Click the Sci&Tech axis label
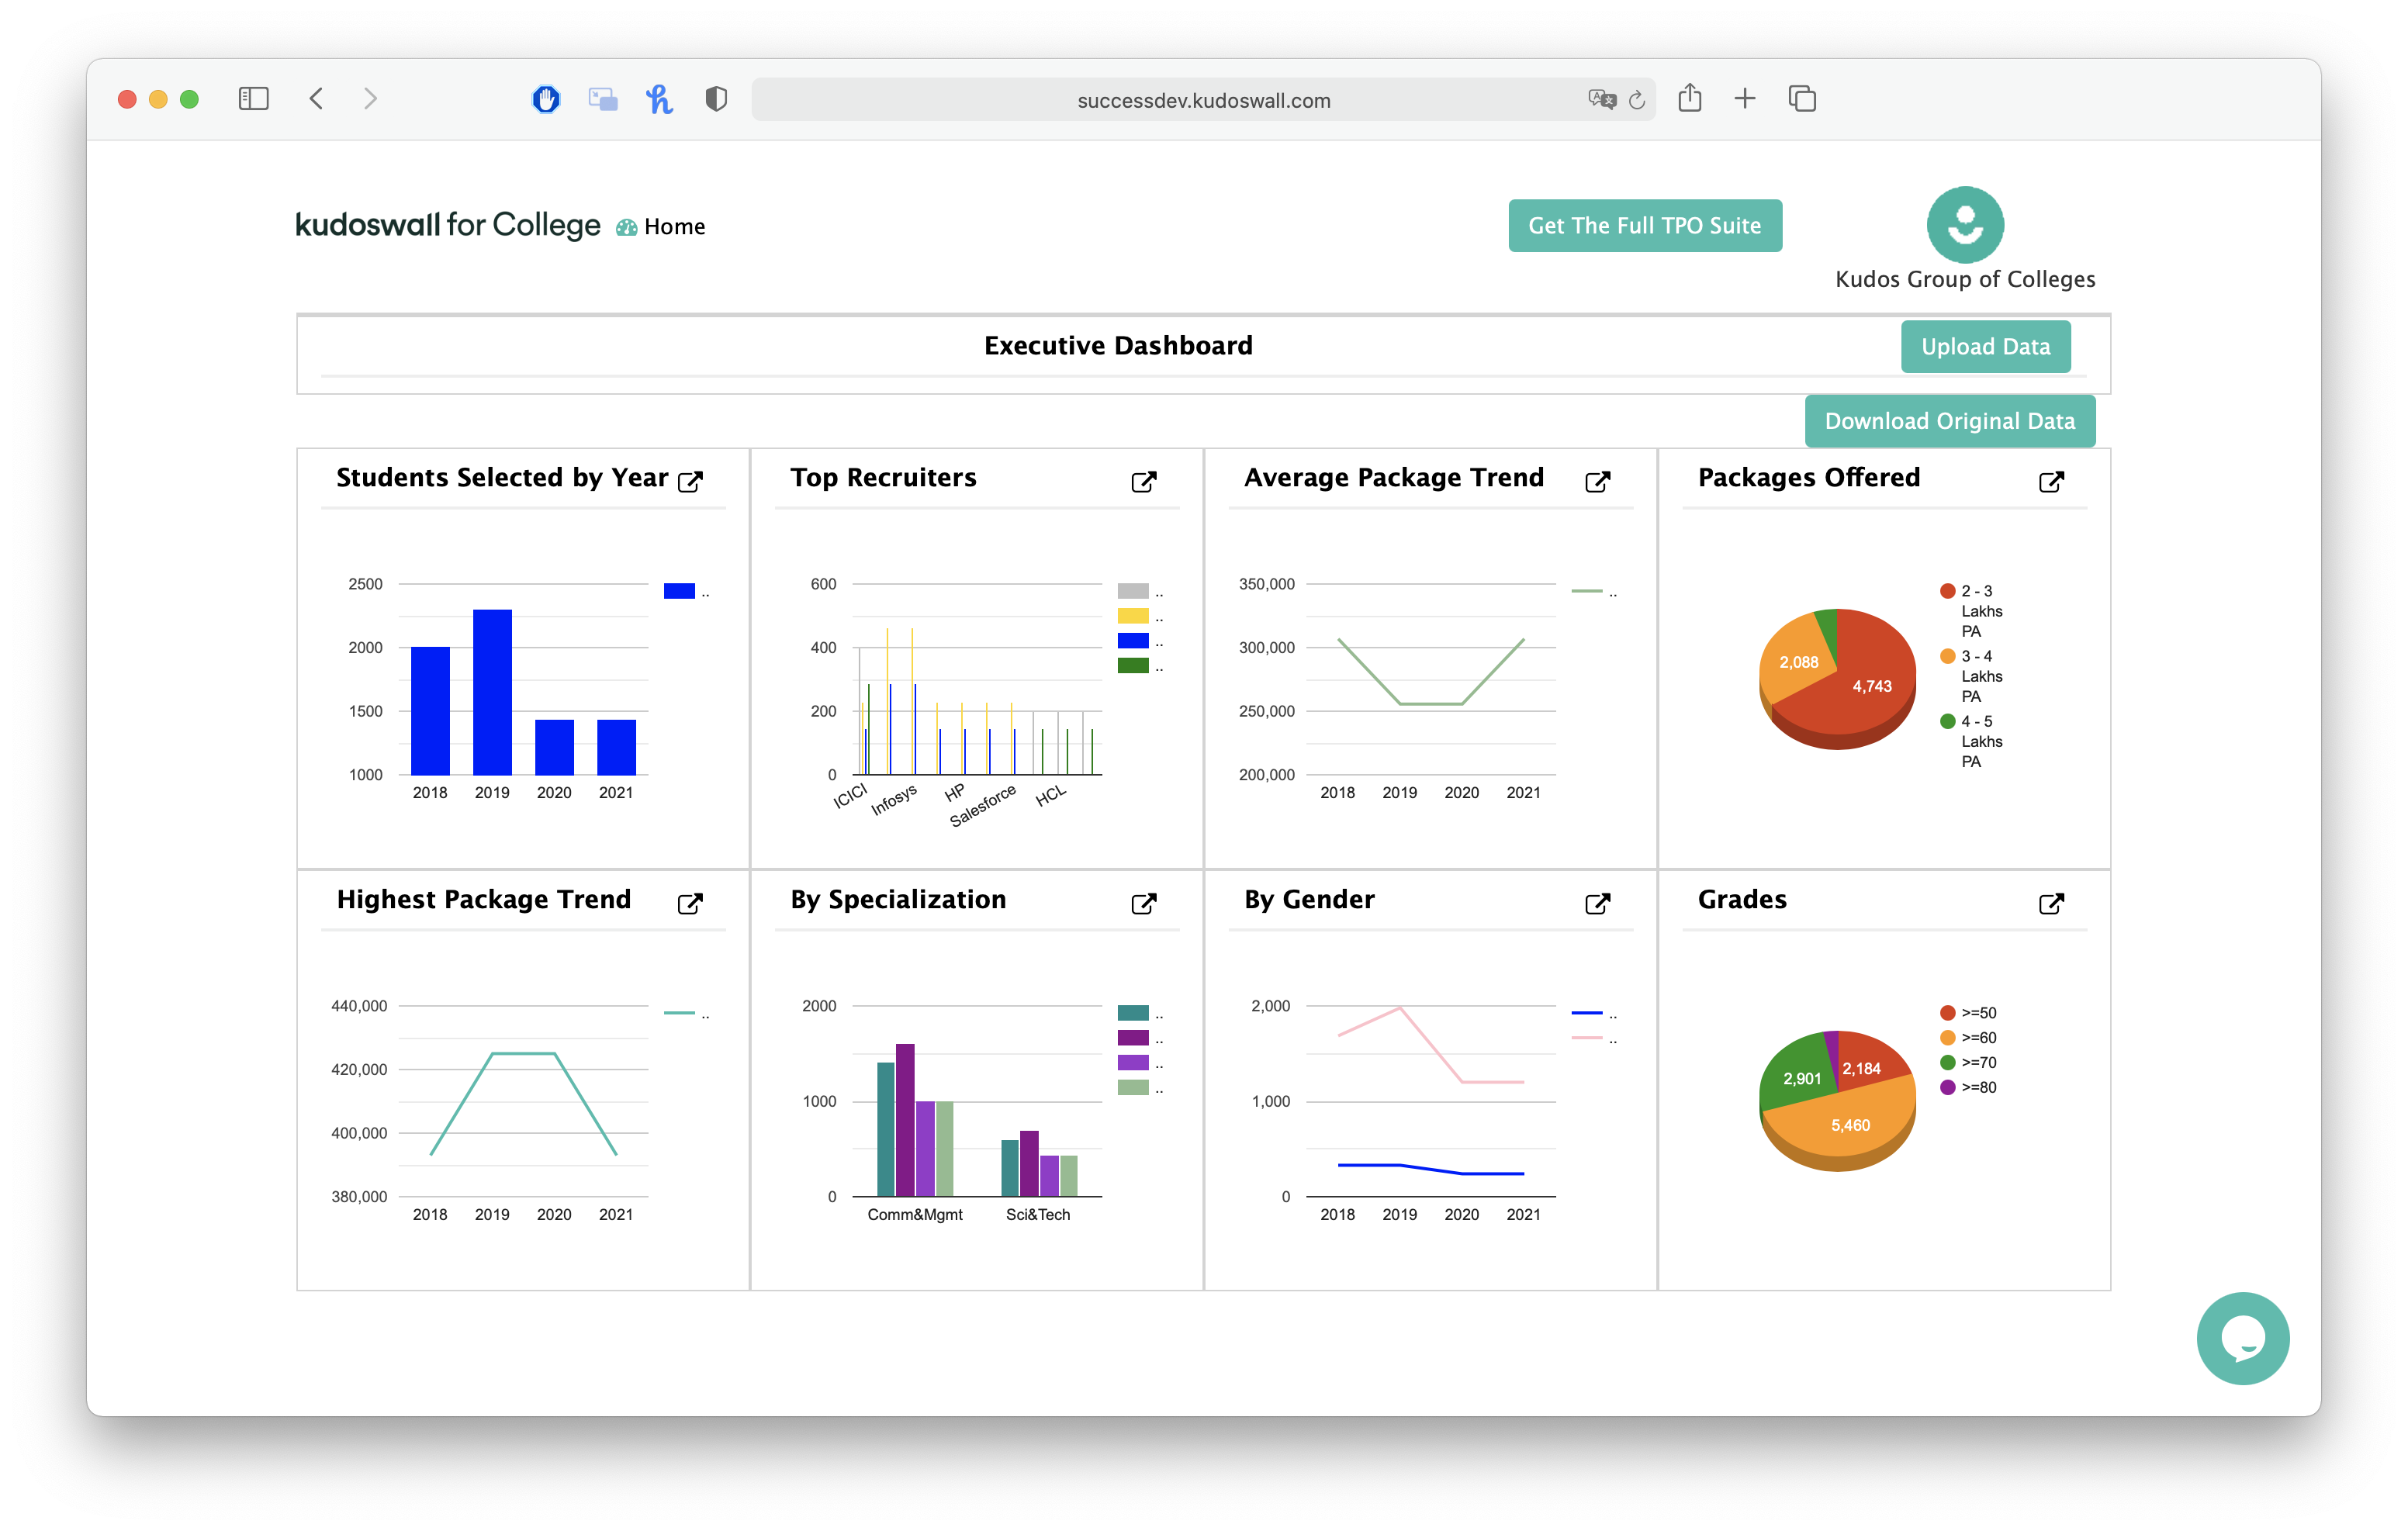Image resolution: width=2408 pixels, height=1531 pixels. coord(1037,1214)
